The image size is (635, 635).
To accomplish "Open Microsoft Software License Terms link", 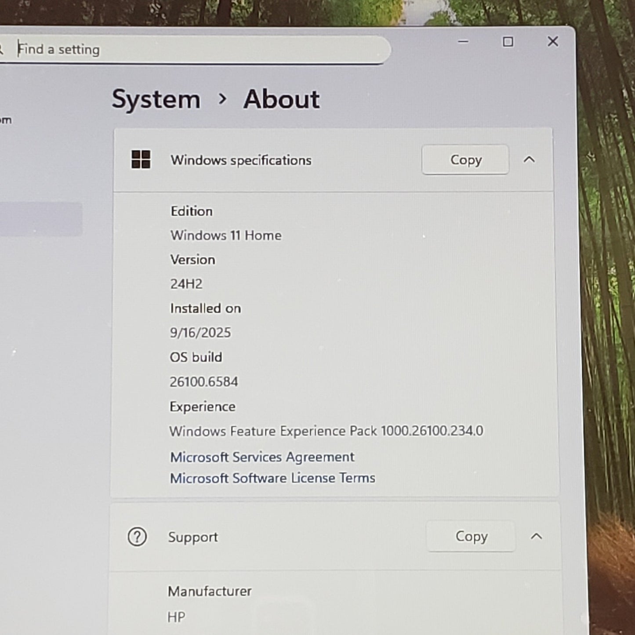I will (x=272, y=478).
